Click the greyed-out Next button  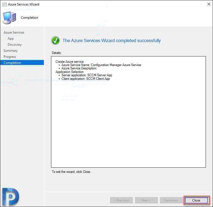[x=146, y=200]
